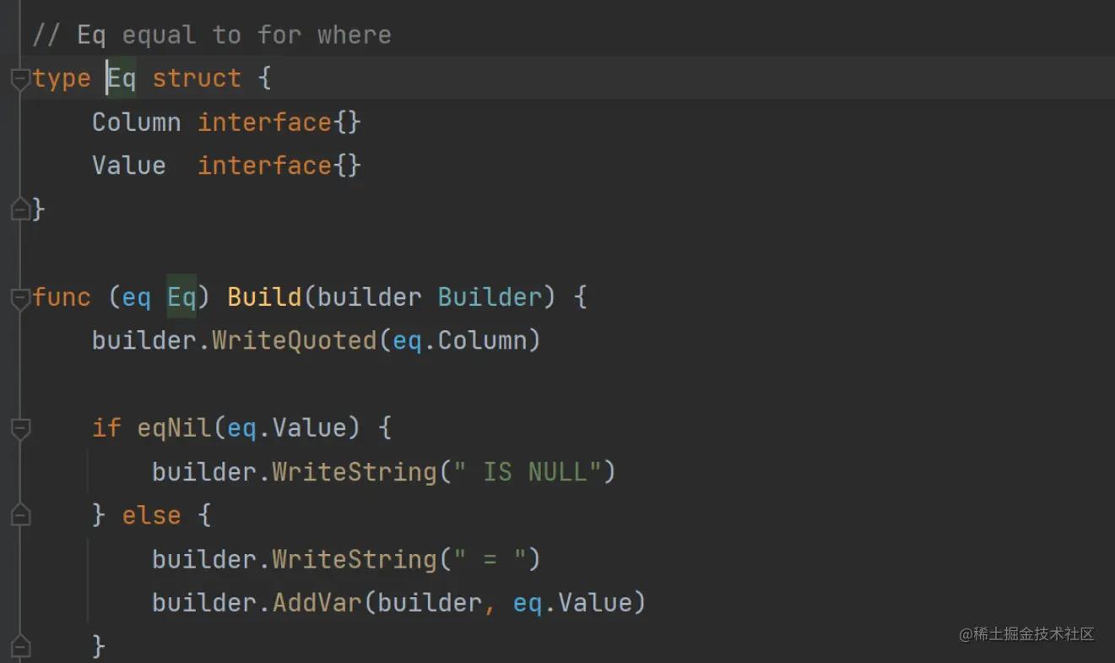Click the Column field name
1115x663 pixels.
(136, 123)
